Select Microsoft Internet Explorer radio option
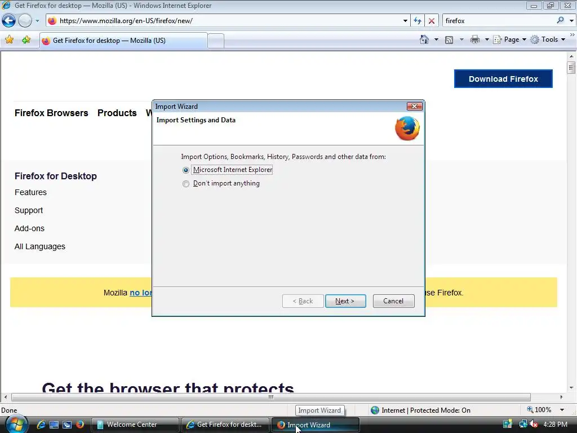577x433 pixels. coord(186,170)
